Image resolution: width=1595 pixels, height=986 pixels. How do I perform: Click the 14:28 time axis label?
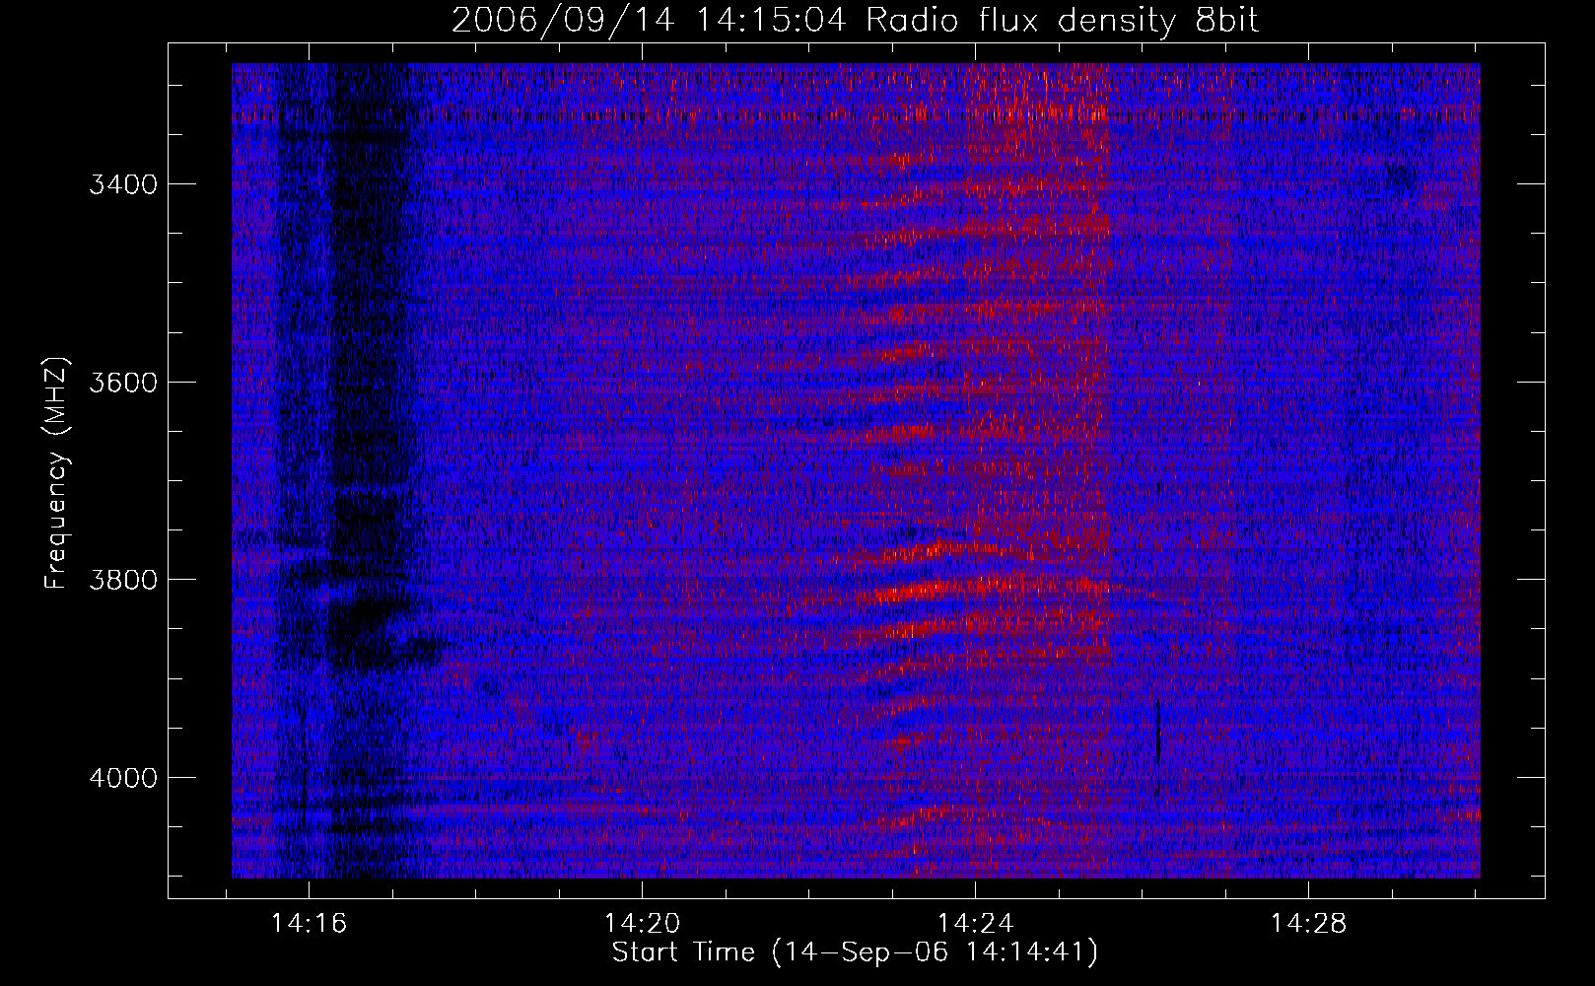coord(1308,924)
